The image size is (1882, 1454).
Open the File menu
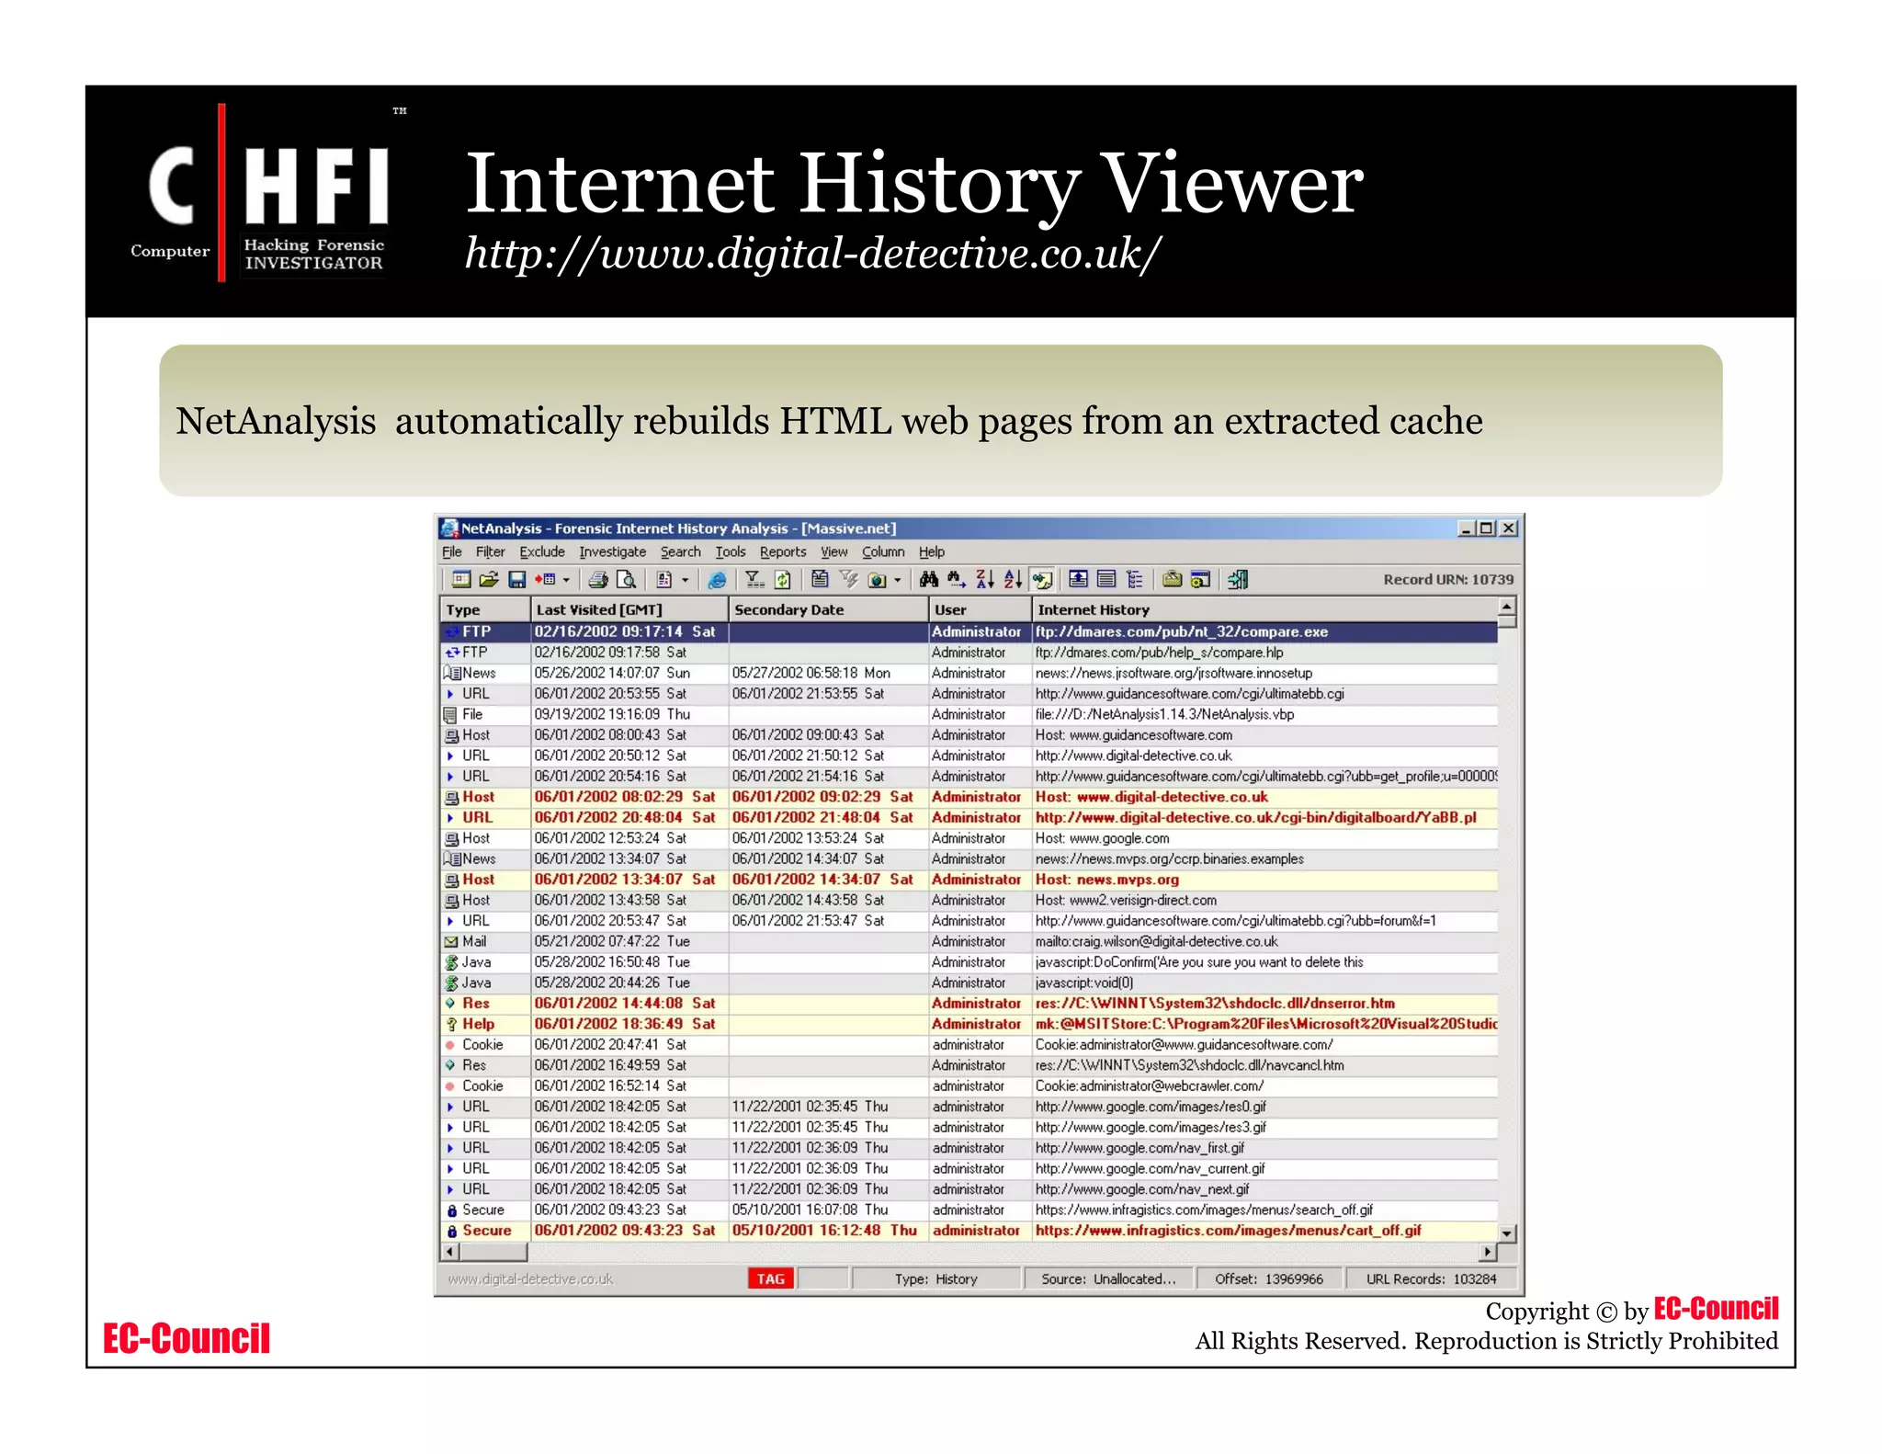click(451, 551)
